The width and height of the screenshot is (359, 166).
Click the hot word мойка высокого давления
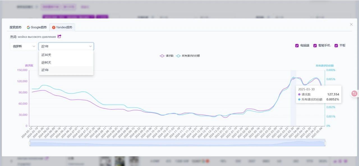pos(37,37)
